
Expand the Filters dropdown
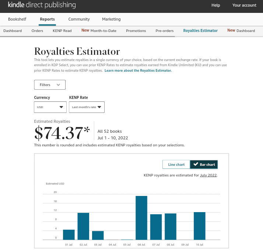[x=50, y=85]
